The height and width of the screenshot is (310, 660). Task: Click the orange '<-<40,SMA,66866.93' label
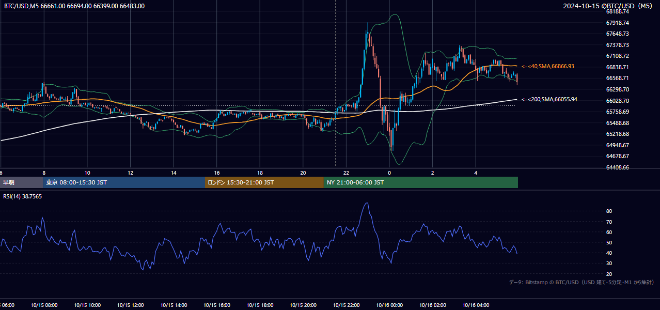548,66
